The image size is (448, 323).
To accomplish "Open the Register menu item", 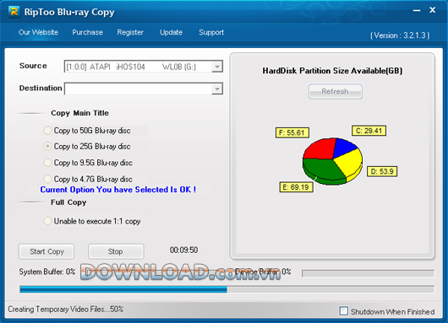I will 130,32.
